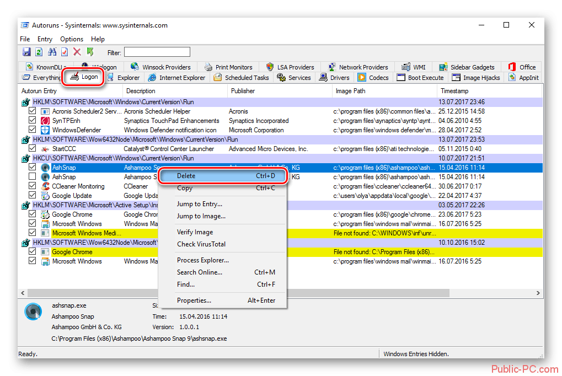
Task: Click the Publisher column header
Action: pyautogui.click(x=243, y=91)
